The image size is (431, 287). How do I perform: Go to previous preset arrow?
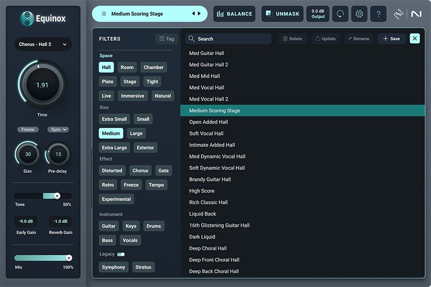193,14
